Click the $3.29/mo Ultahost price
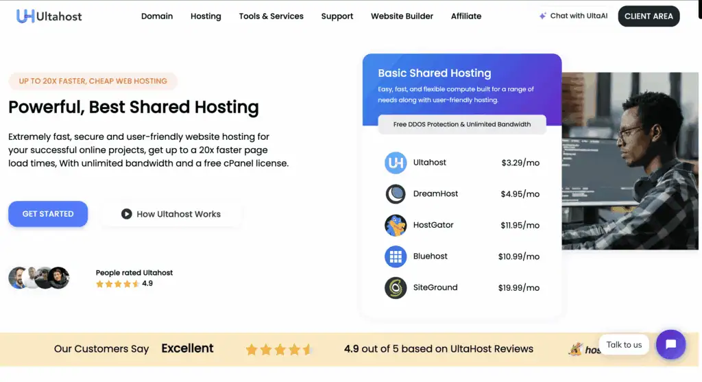This screenshot has width=702, height=382. (x=520, y=163)
